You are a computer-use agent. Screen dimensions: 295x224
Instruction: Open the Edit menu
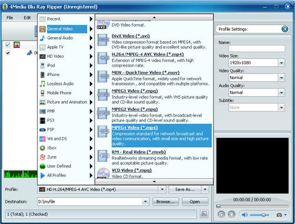point(27,18)
